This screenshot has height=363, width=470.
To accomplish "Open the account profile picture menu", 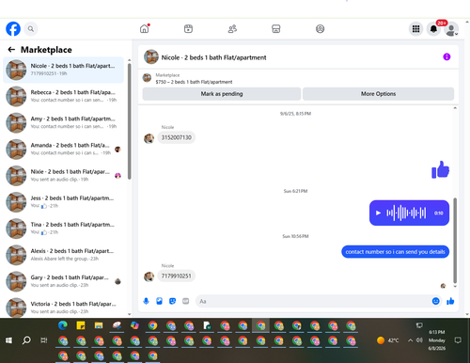I will coord(451,29).
